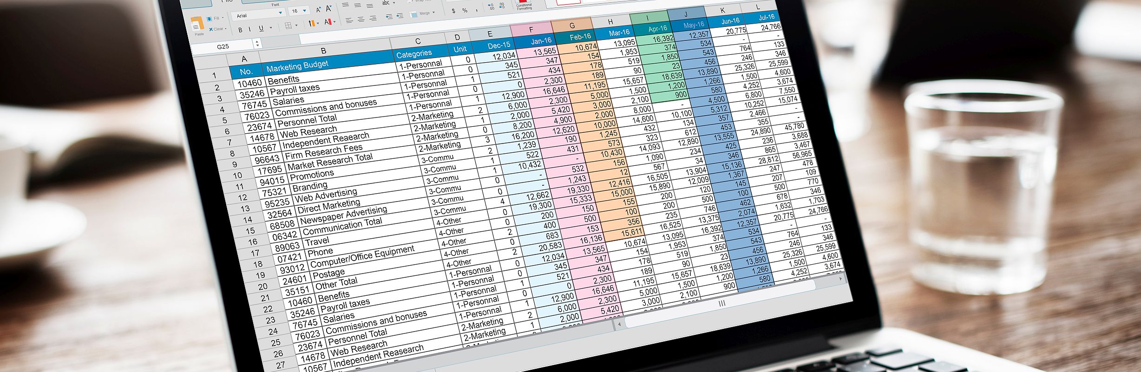
Task: Apply dollar currency format
Action: coord(453,11)
